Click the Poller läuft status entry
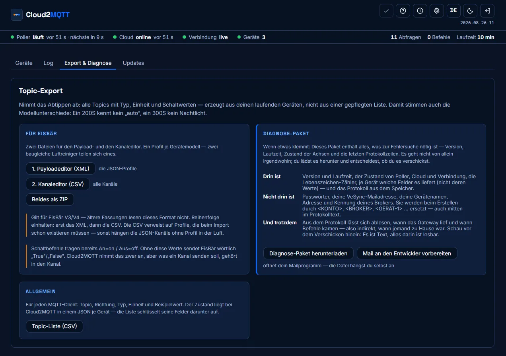 [57, 37]
